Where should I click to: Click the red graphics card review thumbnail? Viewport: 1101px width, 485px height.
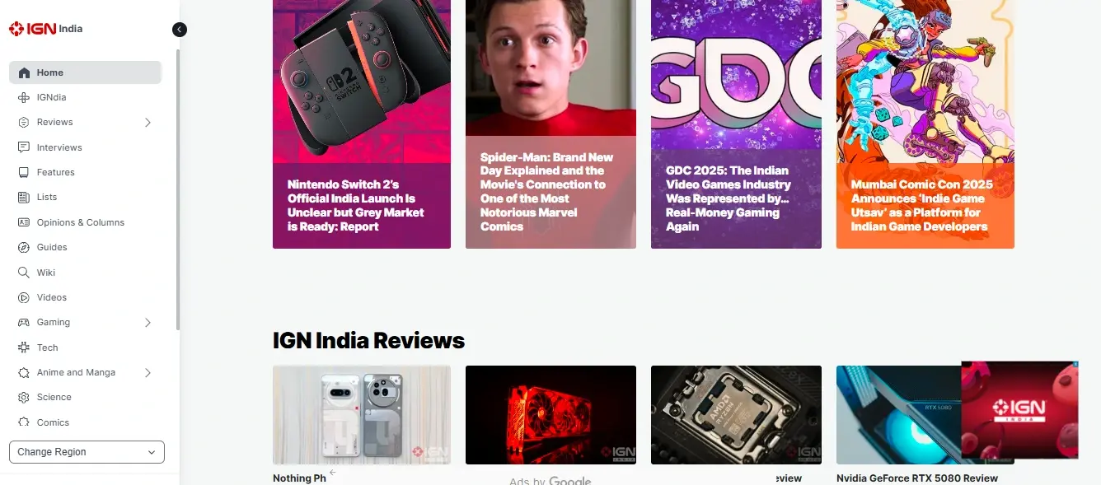click(x=550, y=415)
